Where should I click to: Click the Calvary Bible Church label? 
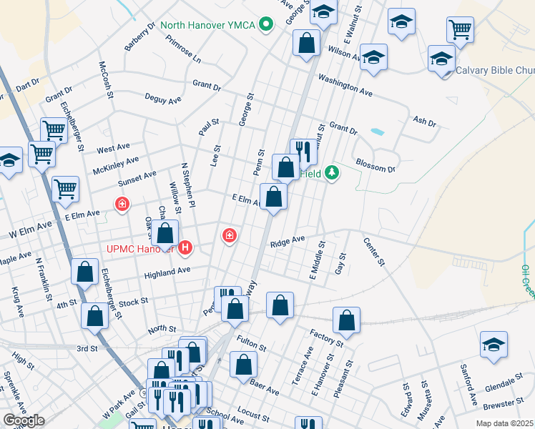point(495,71)
